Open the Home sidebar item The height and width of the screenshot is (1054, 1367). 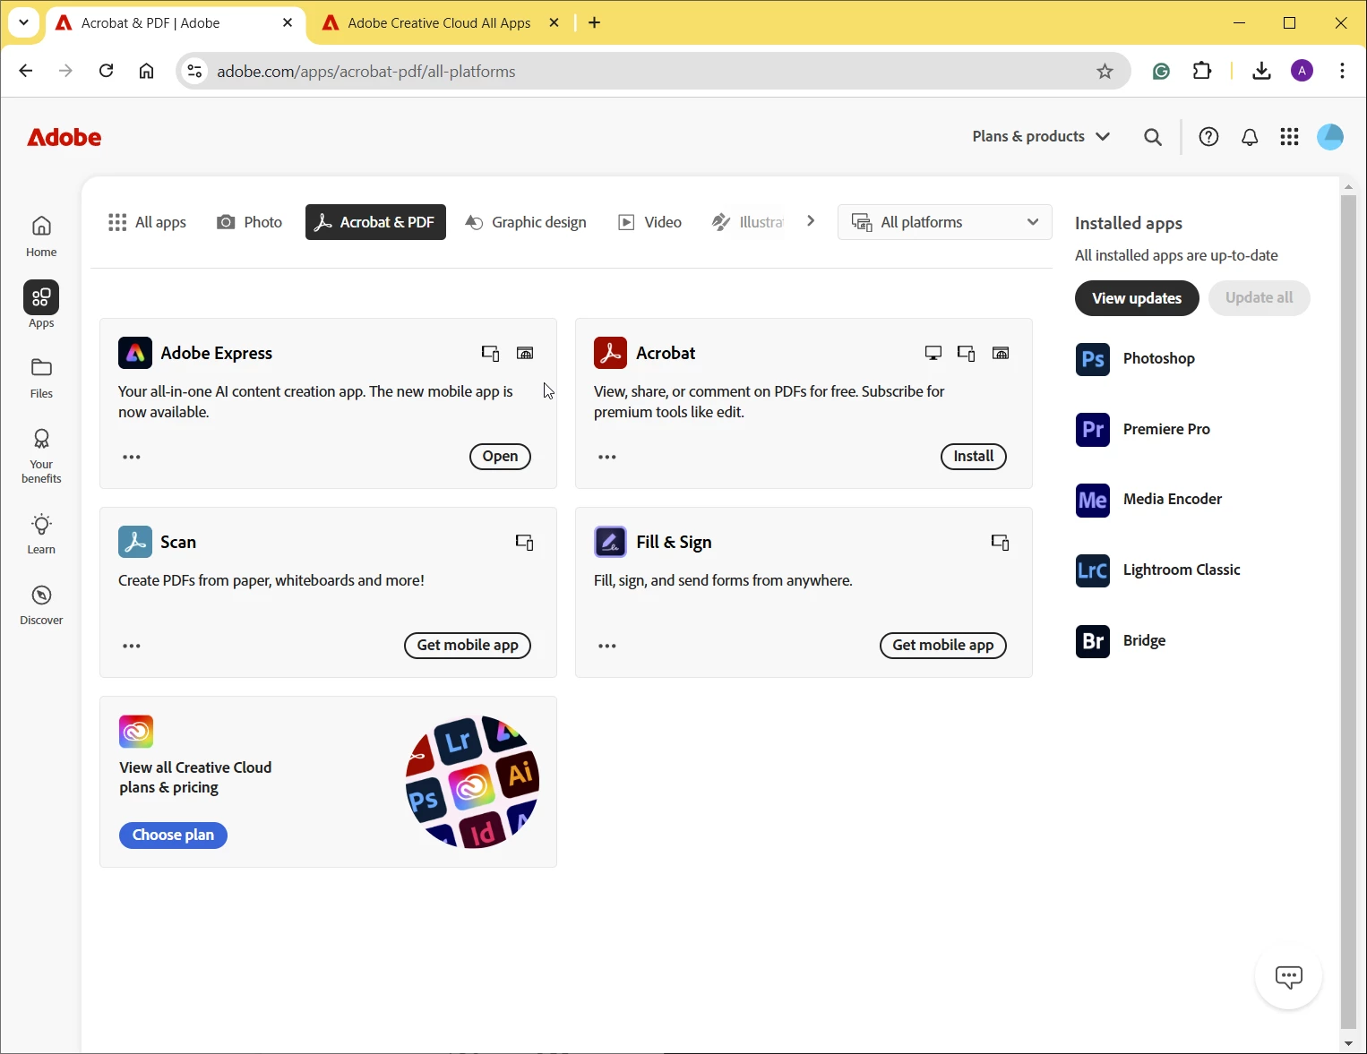click(x=41, y=236)
